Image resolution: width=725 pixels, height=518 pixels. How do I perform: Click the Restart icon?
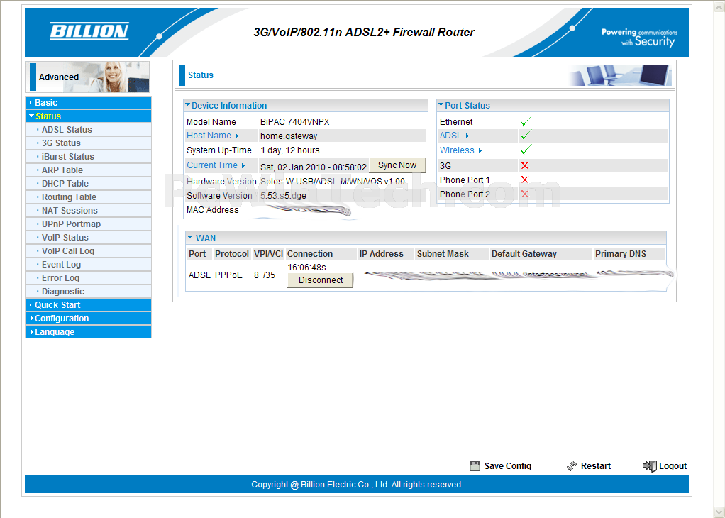pos(572,465)
